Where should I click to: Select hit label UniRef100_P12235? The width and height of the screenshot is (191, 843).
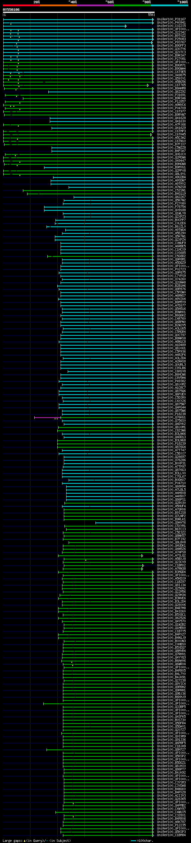(x=171, y=825)
